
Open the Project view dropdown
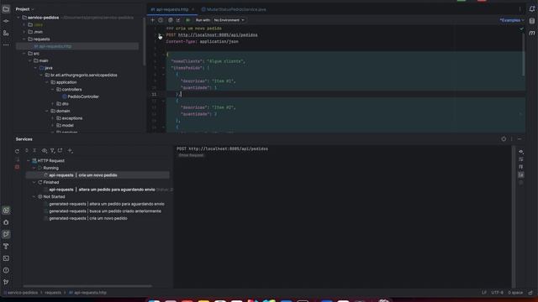click(24, 9)
